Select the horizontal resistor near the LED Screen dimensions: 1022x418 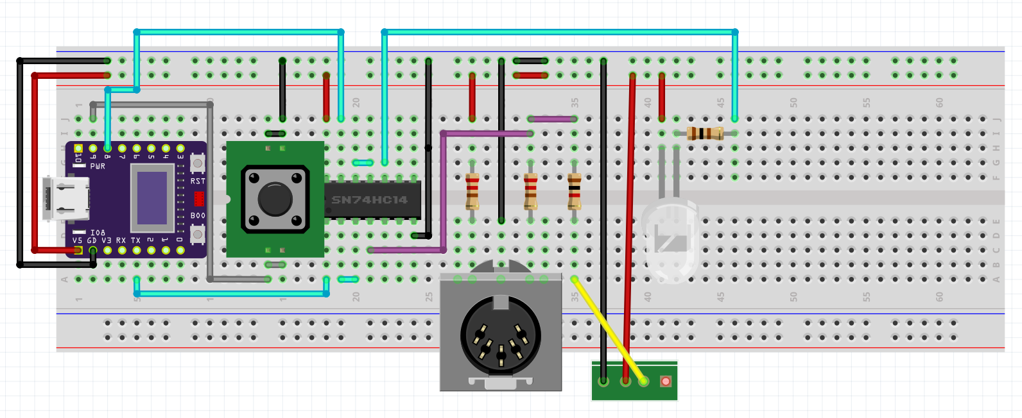704,133
